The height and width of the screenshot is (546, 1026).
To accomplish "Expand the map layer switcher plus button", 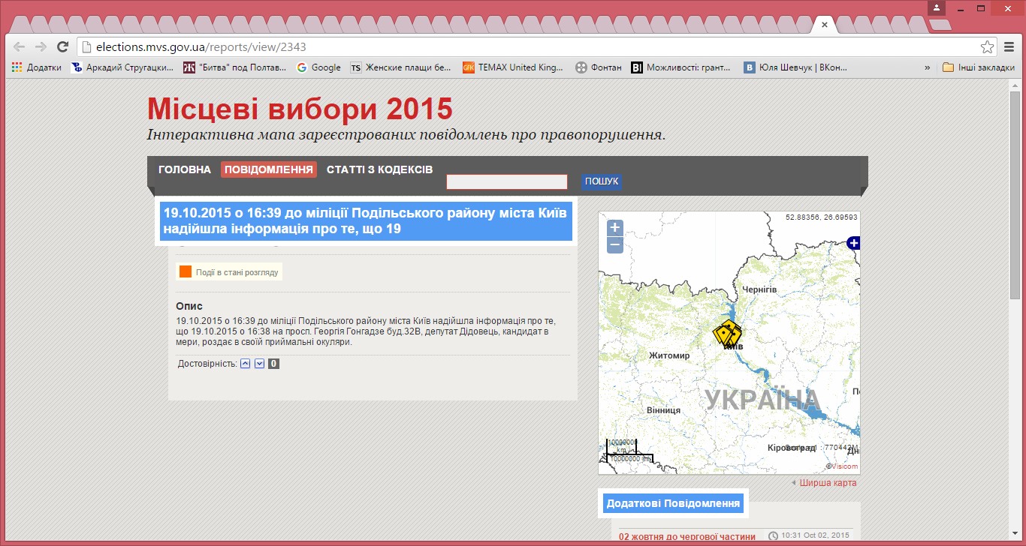I will point(853,243).
